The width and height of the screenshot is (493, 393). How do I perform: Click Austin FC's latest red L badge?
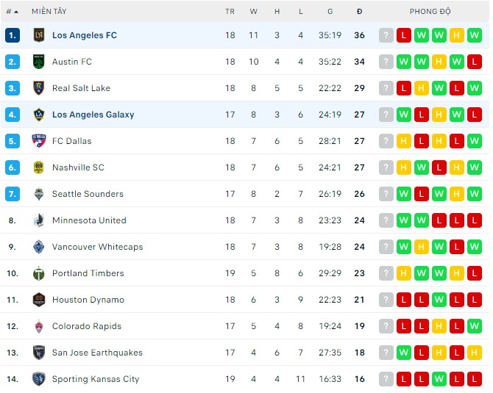pyautogui.click(x=474, y=62)
